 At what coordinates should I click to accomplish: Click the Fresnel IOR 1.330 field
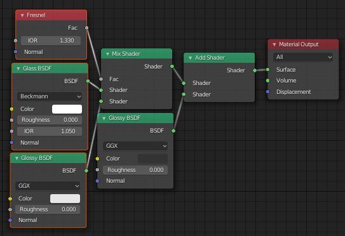click(51, 41)
